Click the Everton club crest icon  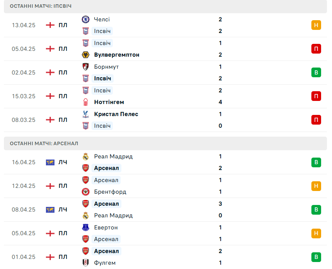86,227
